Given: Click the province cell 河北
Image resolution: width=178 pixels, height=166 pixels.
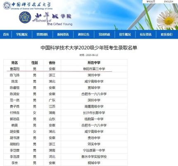Looking at the screenshot, I should [52, 157].
